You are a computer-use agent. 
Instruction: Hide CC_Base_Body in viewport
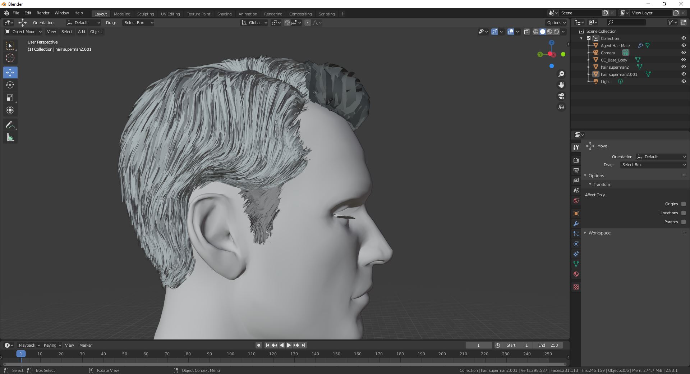pos(684,60)
